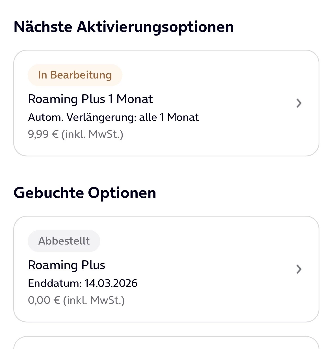Tap the "Abbestellt" status badge
The image size is (333, 349).
coord(64,241)
